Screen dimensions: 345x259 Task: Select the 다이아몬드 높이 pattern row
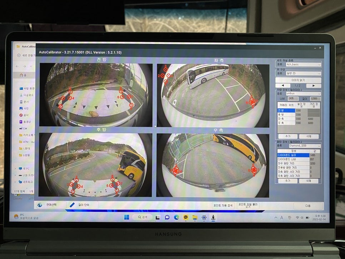pos(293,155)
